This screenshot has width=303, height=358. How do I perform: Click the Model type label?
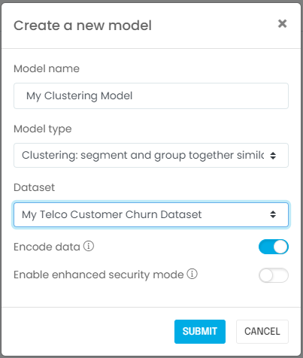tap(43, 129)
